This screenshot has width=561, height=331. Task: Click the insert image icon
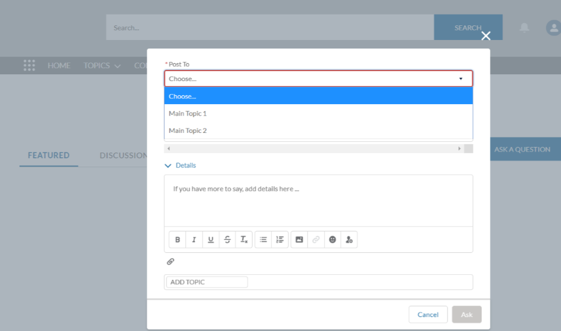tap(299, 240)
